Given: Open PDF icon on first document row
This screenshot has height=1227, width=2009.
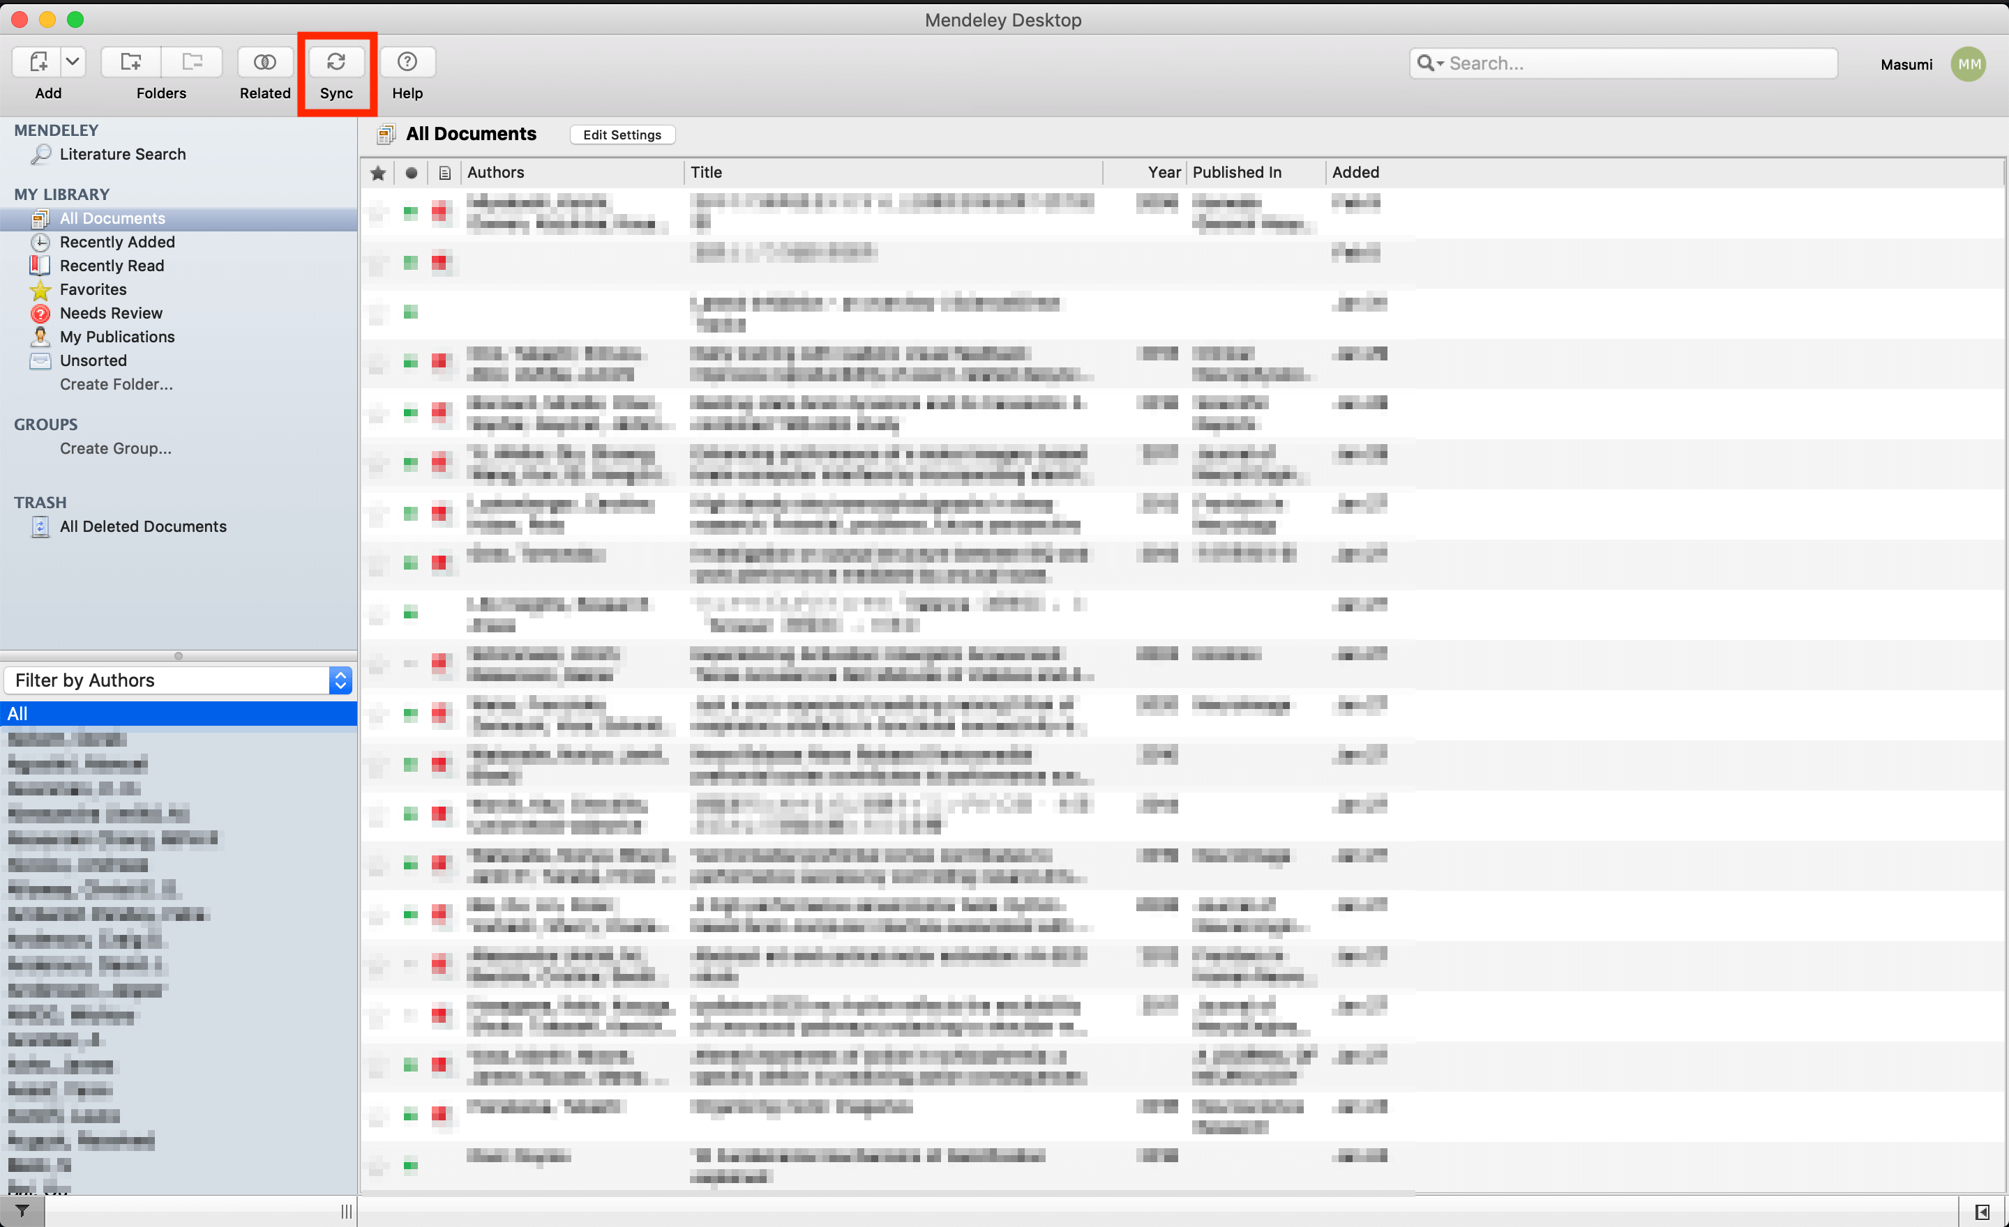Looking at the screenshot, I should point(440,213).
